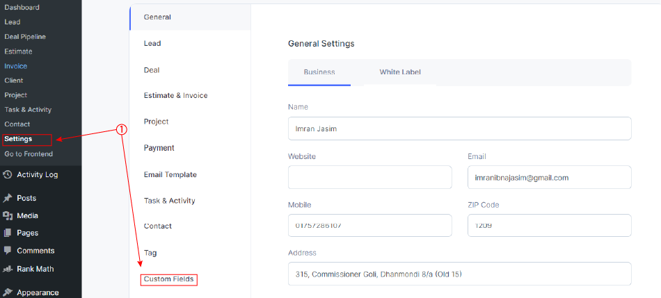The height and width of the screenshot is (298, 661).
Task: Click the Rank Math chart icon
Action: (x=7, y=269)
